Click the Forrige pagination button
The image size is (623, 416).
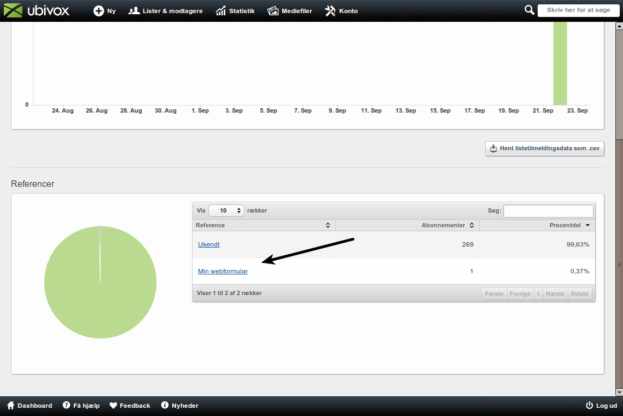(x=520, y=294)
